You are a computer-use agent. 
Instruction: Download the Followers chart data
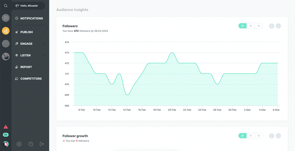278,26
